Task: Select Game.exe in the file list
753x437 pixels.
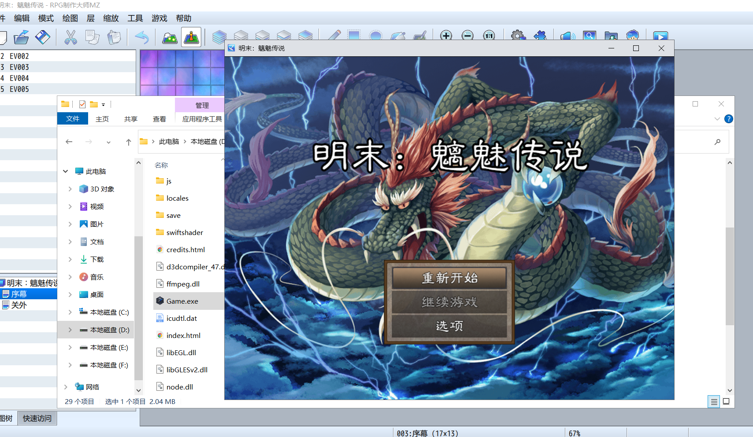Action: click(182, 301)
